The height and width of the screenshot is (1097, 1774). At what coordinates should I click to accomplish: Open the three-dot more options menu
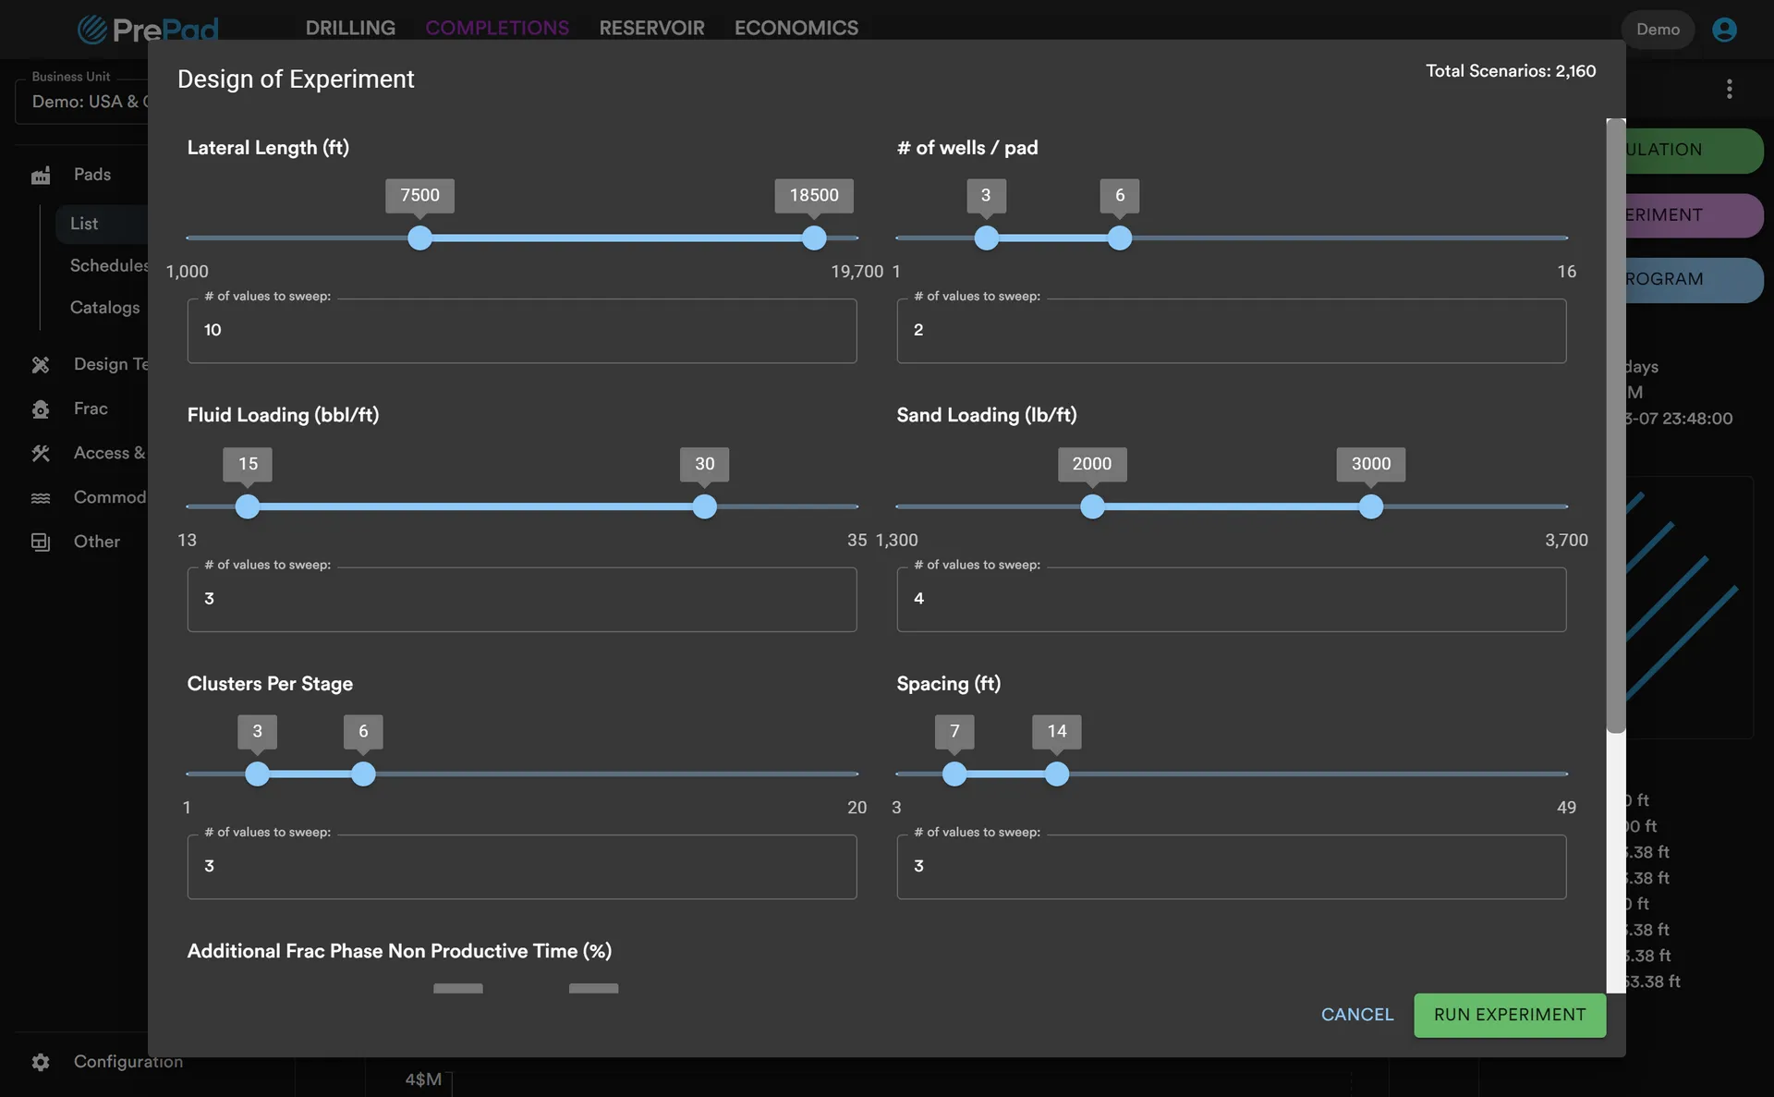tap(1729, 89)
